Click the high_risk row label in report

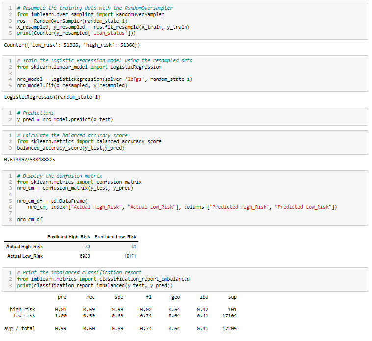coord(23,310)
